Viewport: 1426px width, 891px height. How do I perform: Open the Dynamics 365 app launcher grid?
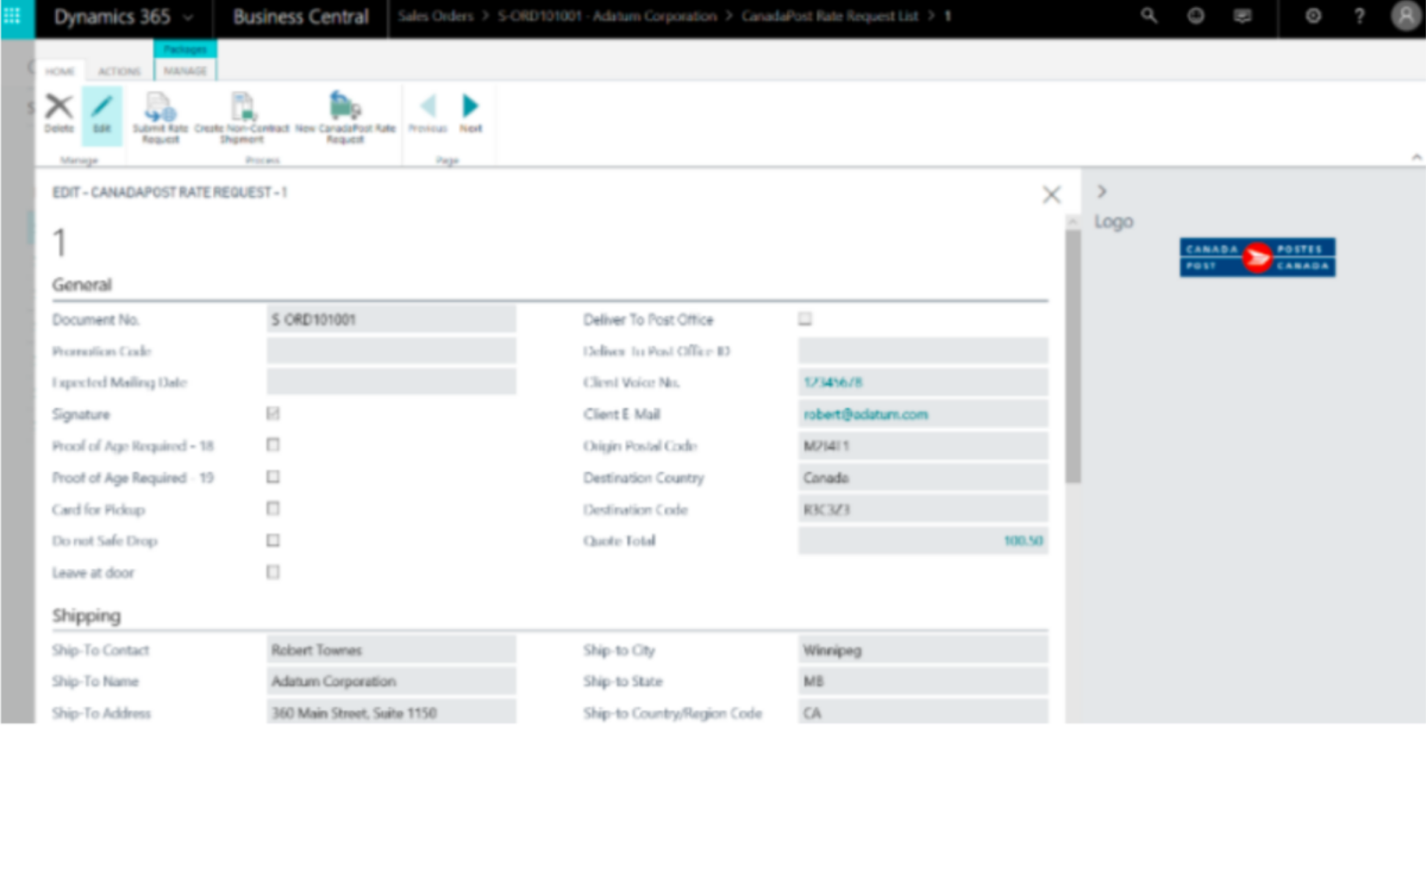tap(12, 16)
